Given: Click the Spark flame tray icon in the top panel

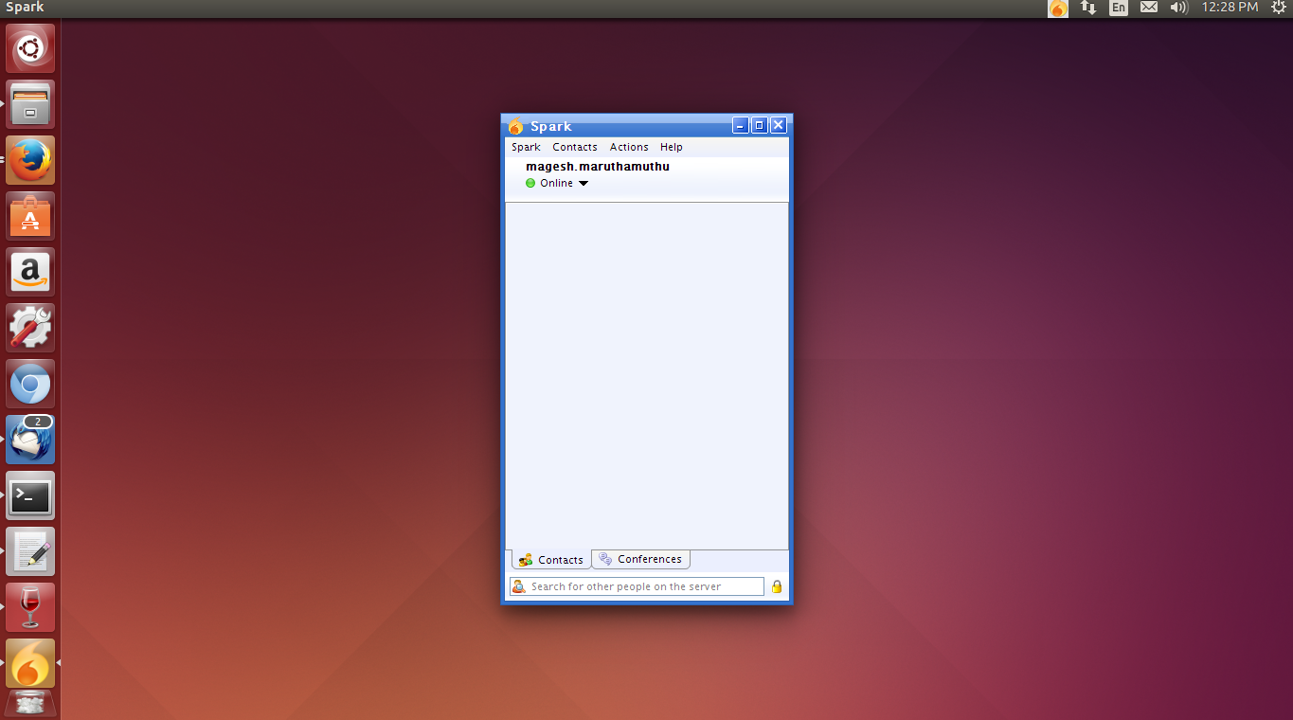Looking at the screenshot, I should click(x=1058, y=9).
